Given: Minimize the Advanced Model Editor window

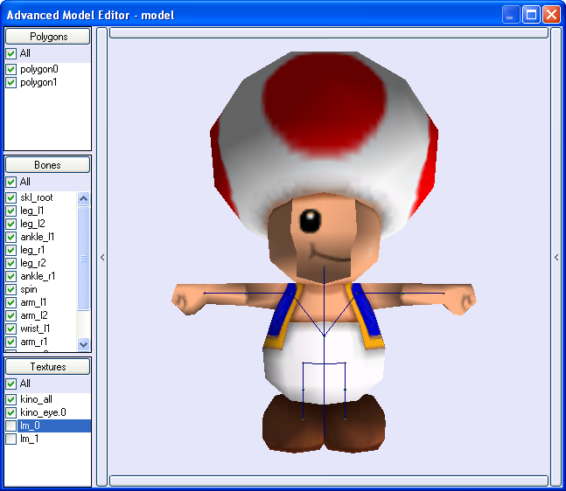Looking at the screenshot, I should pyautogui.click(x=511, y=15).
